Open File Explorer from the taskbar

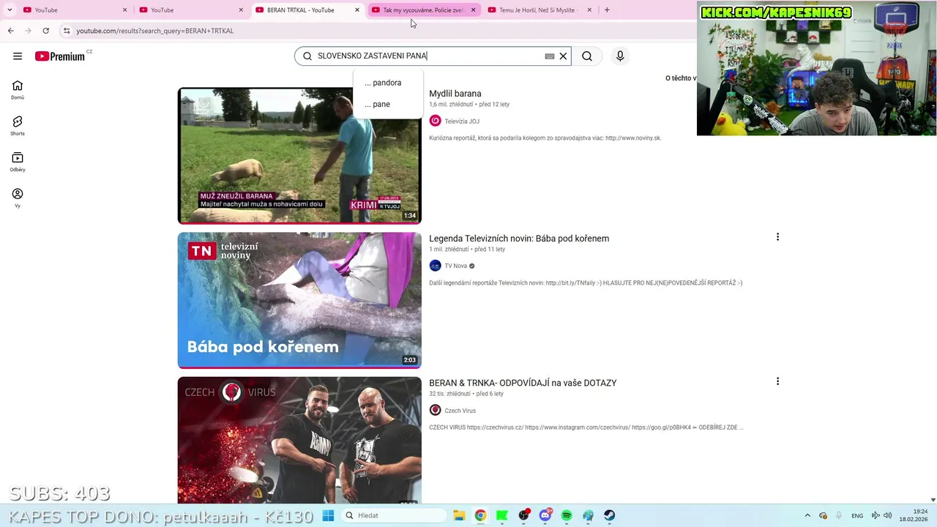[x=459, y=515]
